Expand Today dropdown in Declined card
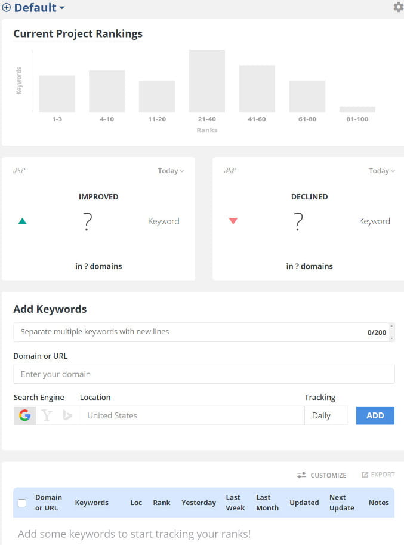Image resolution: width=404 pixels, height=545 pixels. point(382,171)
